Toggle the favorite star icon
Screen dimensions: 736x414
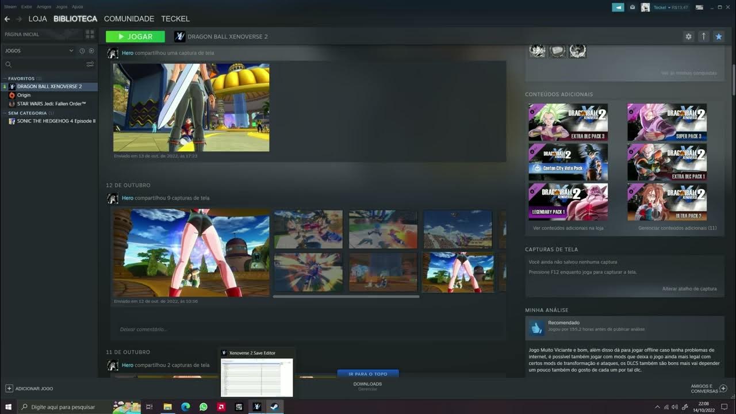pos(718,36)
